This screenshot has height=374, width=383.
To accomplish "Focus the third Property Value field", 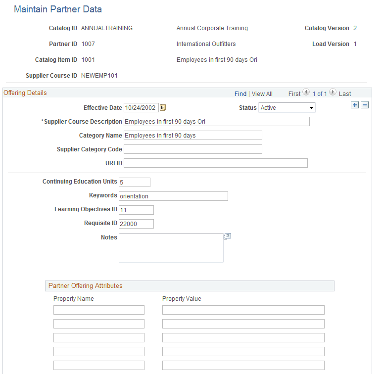I will (243, 337).
